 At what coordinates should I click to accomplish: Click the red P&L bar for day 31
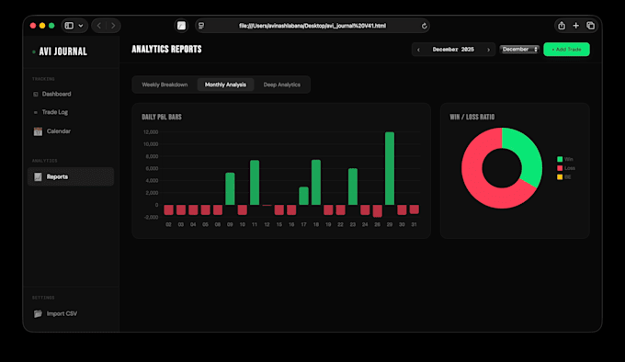tap(415, 209)
